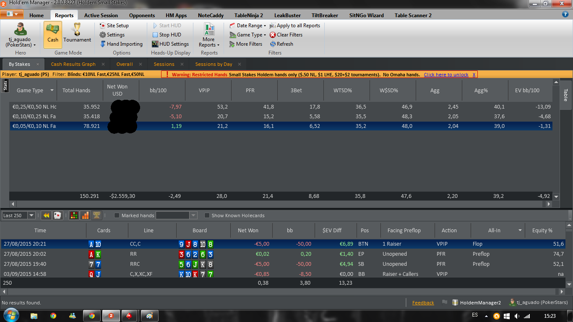The width and height of the screenshot is (573, 322).
Task: Select the €0,25/€0,50 NL stakes row
Action: point(281,107)
